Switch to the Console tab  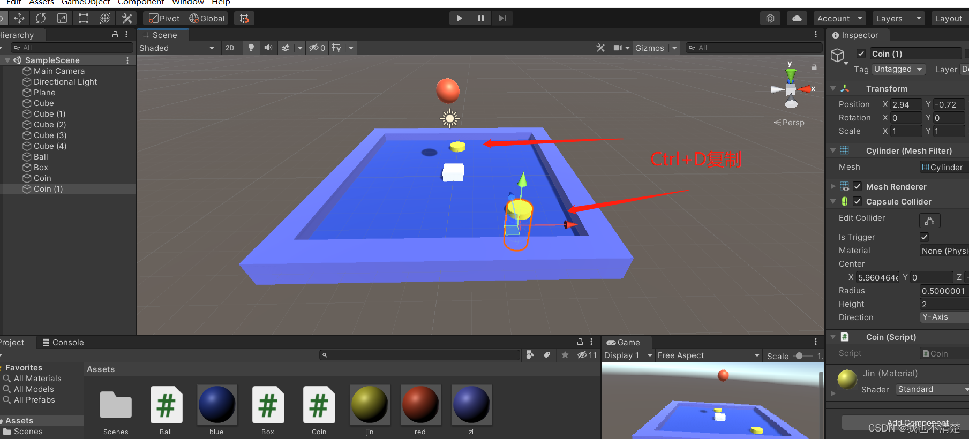click(x=63, y=342)
